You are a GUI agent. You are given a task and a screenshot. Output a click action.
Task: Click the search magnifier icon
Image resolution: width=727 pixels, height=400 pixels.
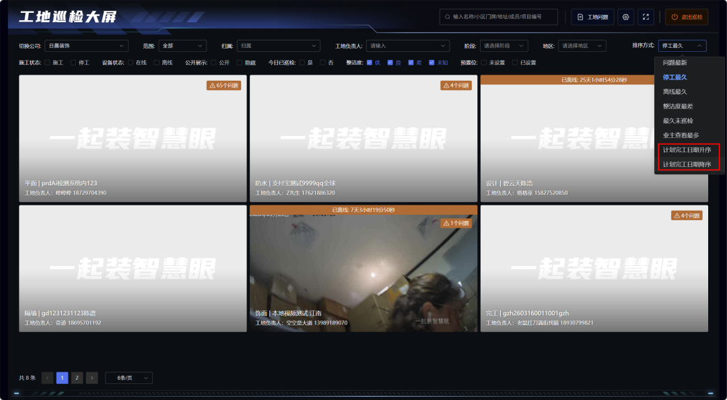coord(447,17)
